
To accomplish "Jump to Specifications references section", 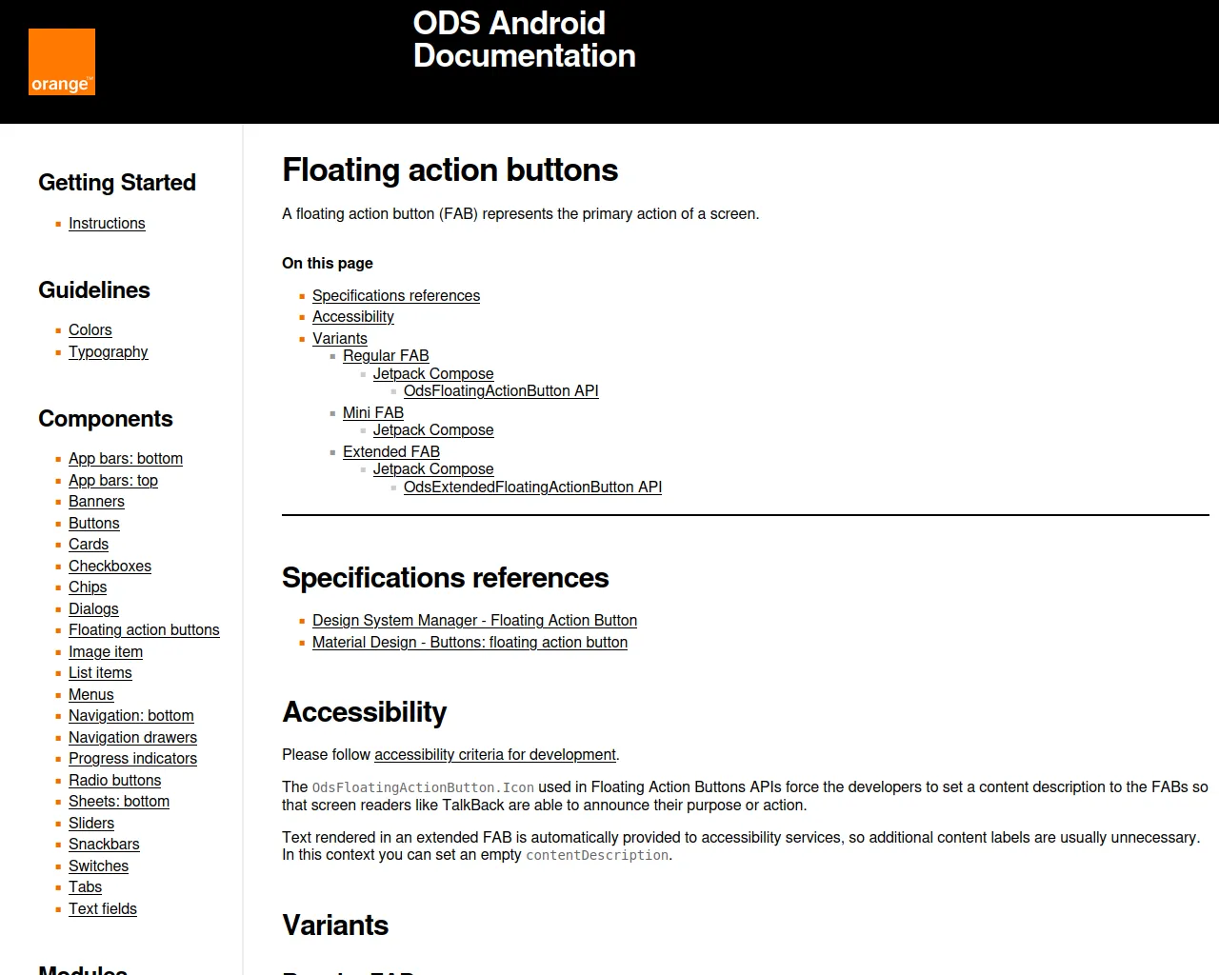I will [395, 296].
